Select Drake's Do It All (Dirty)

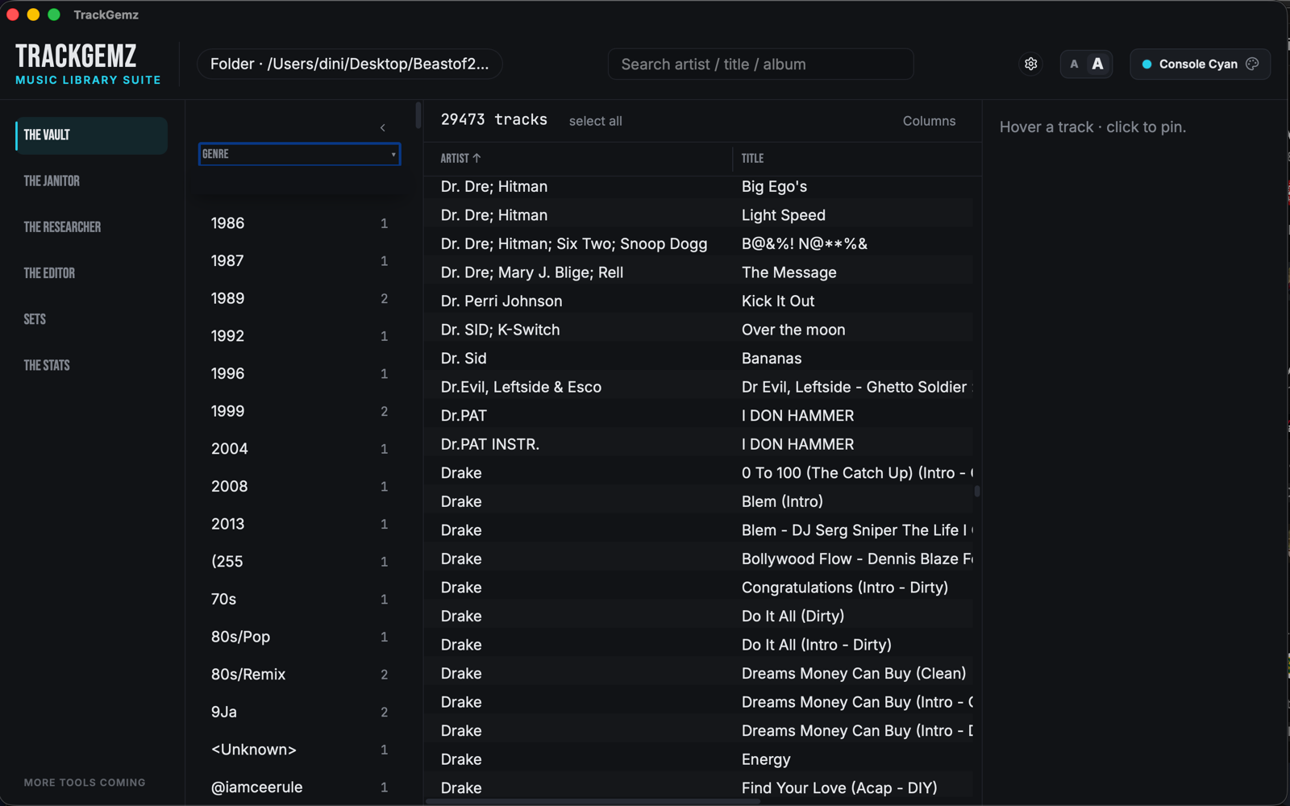click(698, 616)
